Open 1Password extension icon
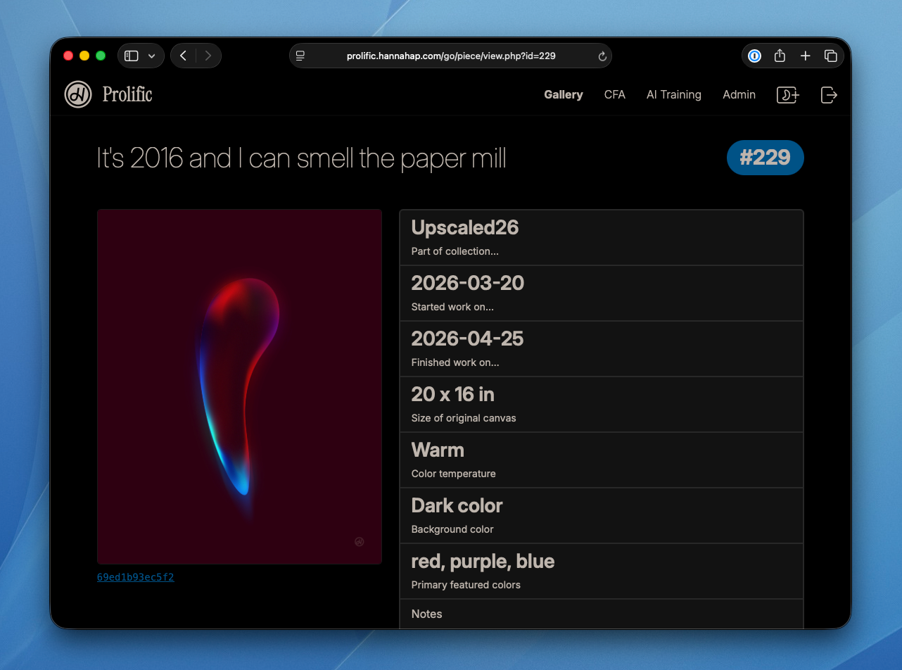 click(x=754, y=56)
